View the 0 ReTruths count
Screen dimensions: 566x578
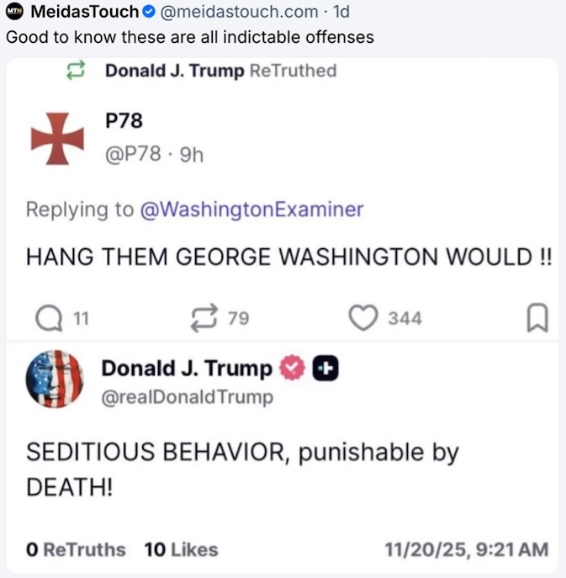point(76,549)
